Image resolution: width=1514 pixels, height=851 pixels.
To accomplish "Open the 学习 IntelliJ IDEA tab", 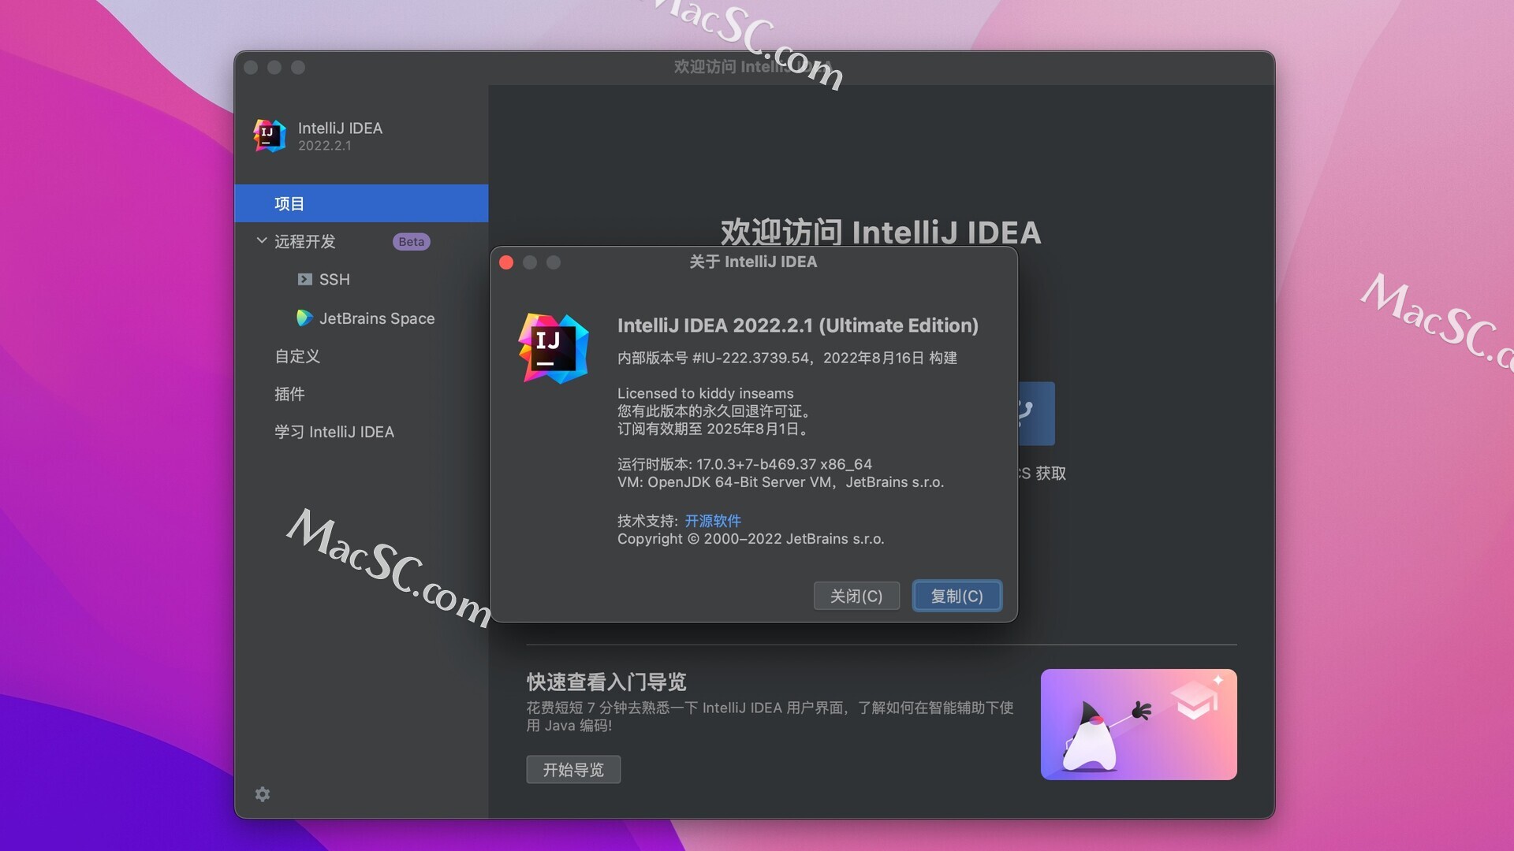I will click(x=334, y=432).
